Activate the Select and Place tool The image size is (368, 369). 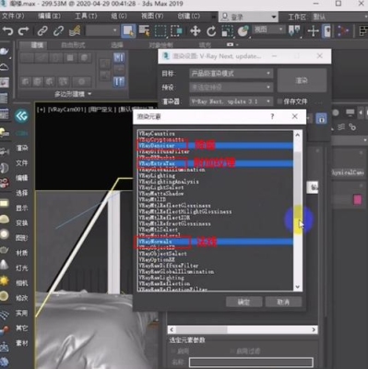[243, 31]
